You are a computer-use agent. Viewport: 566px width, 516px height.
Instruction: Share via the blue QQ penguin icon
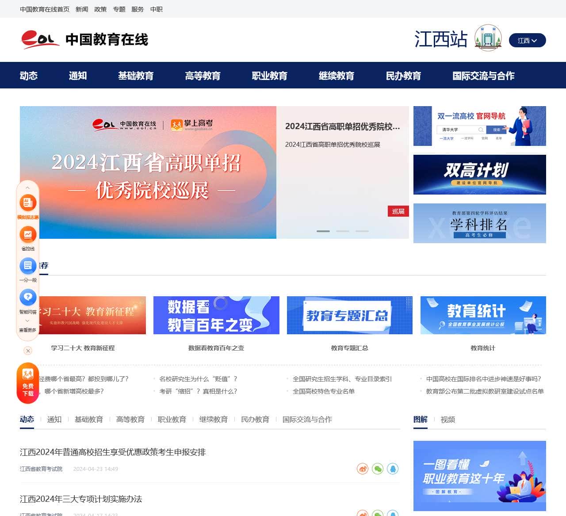393,469
